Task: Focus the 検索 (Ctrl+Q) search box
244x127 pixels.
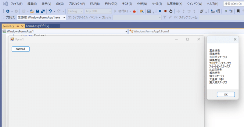Action: pos(233,4)
